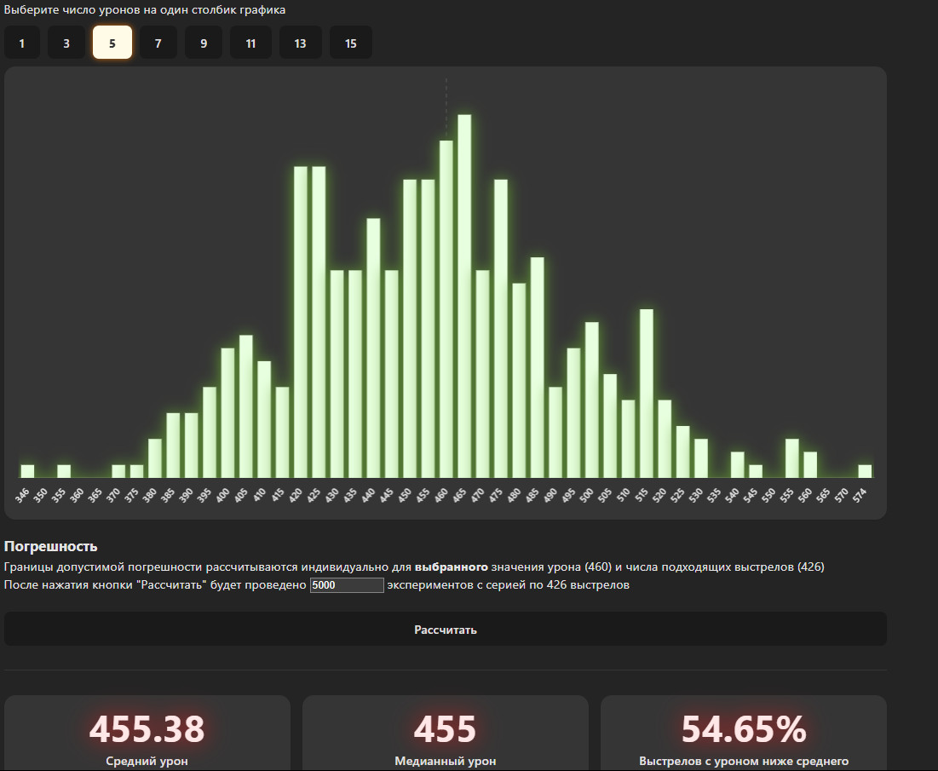
Task: Click the active 5 column-size button
Action: [x=112, y=43]
